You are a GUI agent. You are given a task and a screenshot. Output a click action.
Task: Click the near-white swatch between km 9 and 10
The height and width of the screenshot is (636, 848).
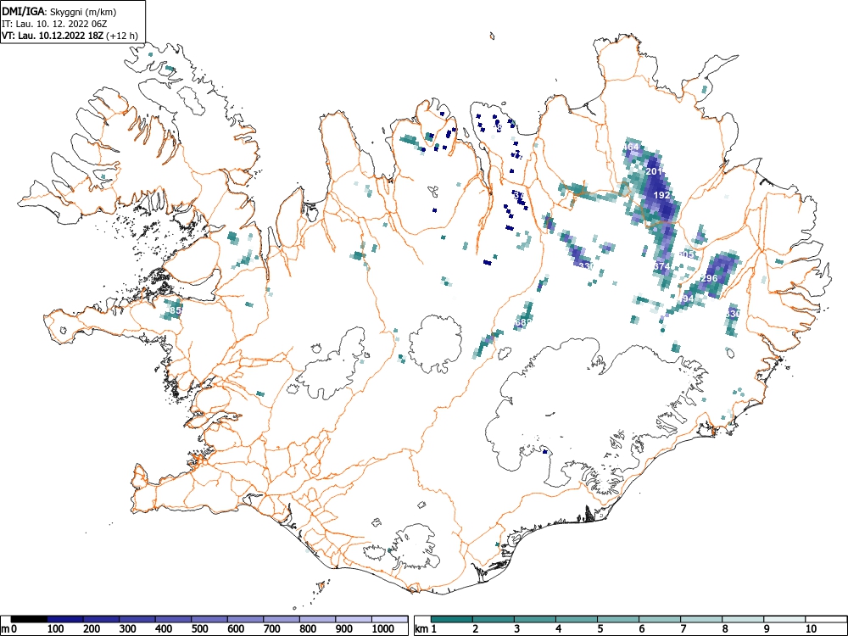point(784,619)
